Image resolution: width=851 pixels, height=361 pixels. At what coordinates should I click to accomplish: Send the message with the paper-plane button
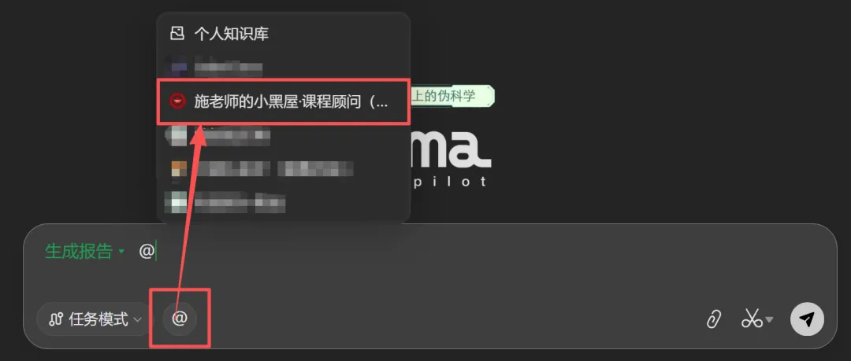tap(807, 319)
